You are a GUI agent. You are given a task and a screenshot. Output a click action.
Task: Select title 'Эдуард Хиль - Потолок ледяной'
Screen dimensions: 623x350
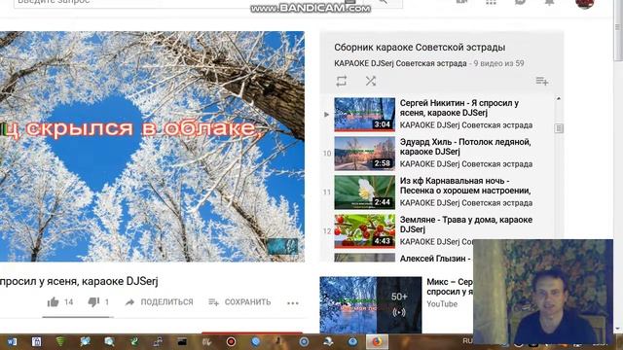(x=465, y=147)
